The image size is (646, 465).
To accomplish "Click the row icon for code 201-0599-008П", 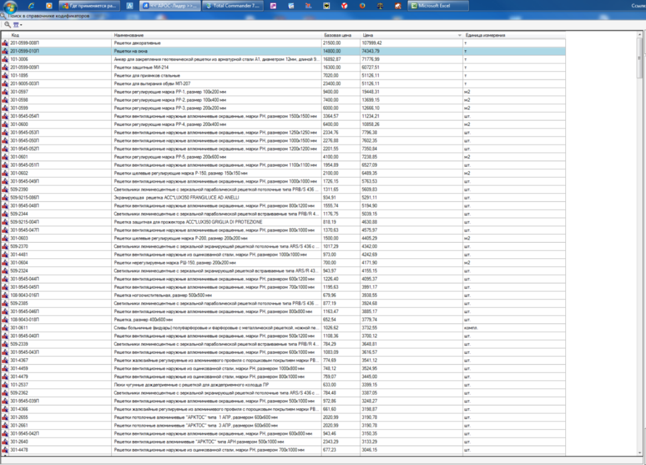I will (x=5, y=43).
